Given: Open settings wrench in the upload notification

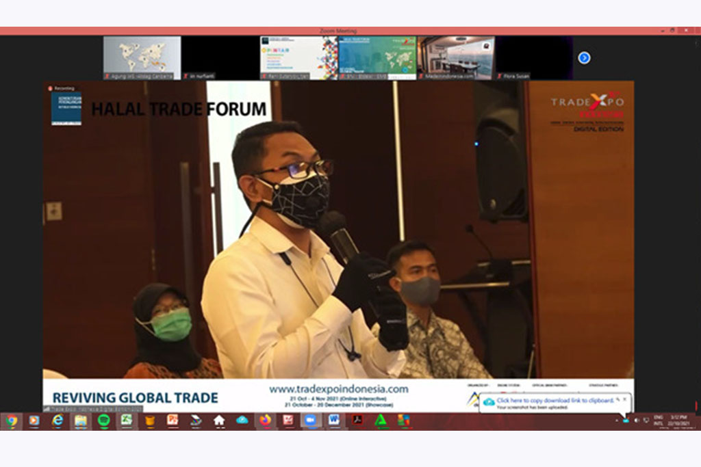Looking at the screenshot, I should click(x=618, y=399).
